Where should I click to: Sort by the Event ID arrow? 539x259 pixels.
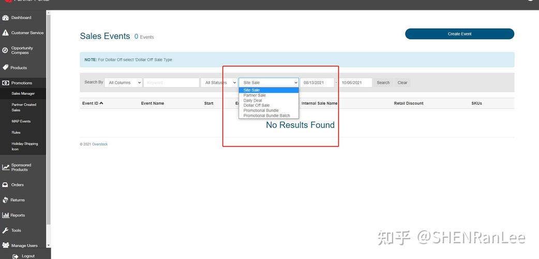pos(101,103)
